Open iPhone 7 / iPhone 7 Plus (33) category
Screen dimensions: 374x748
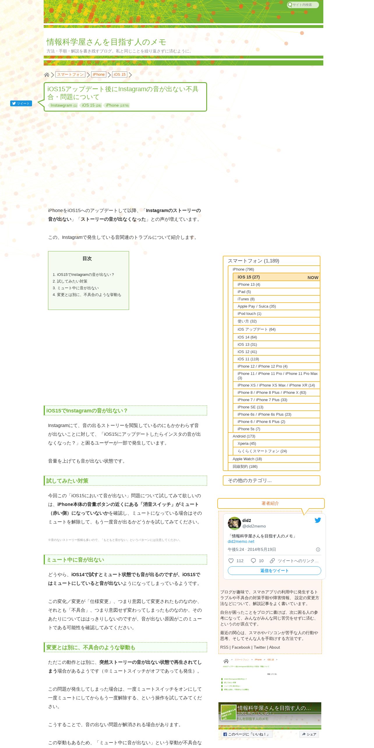click(276, 400)
